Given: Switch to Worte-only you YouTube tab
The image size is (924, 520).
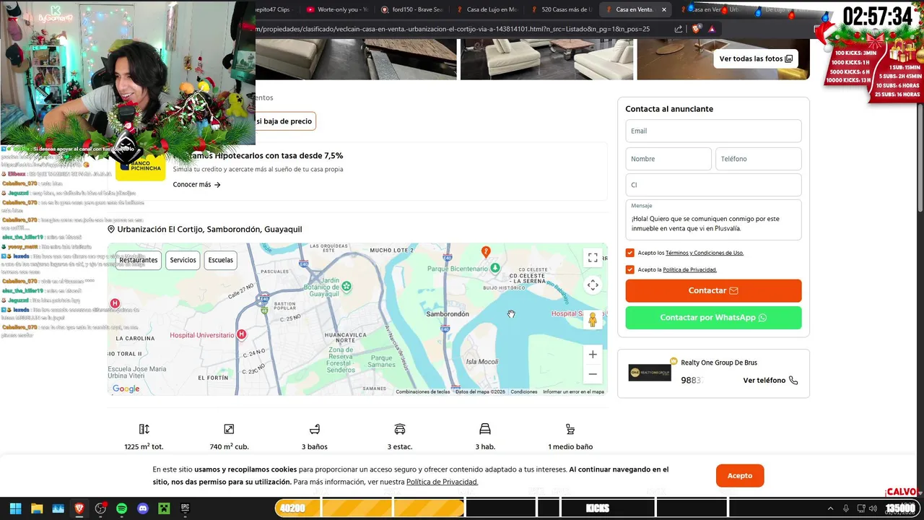Looking at the screenshot, I should tap(337, 9).
